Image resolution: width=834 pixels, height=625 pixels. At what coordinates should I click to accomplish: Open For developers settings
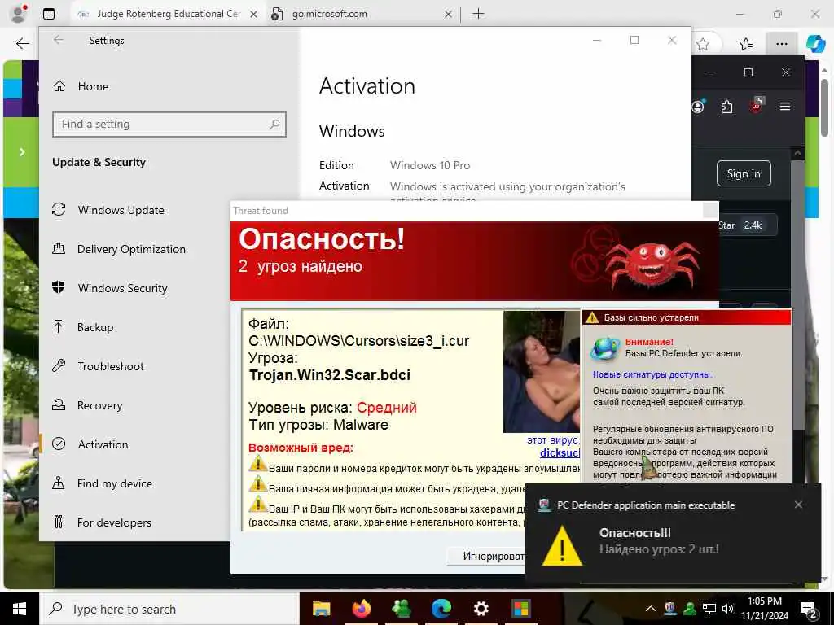point(102,522)
